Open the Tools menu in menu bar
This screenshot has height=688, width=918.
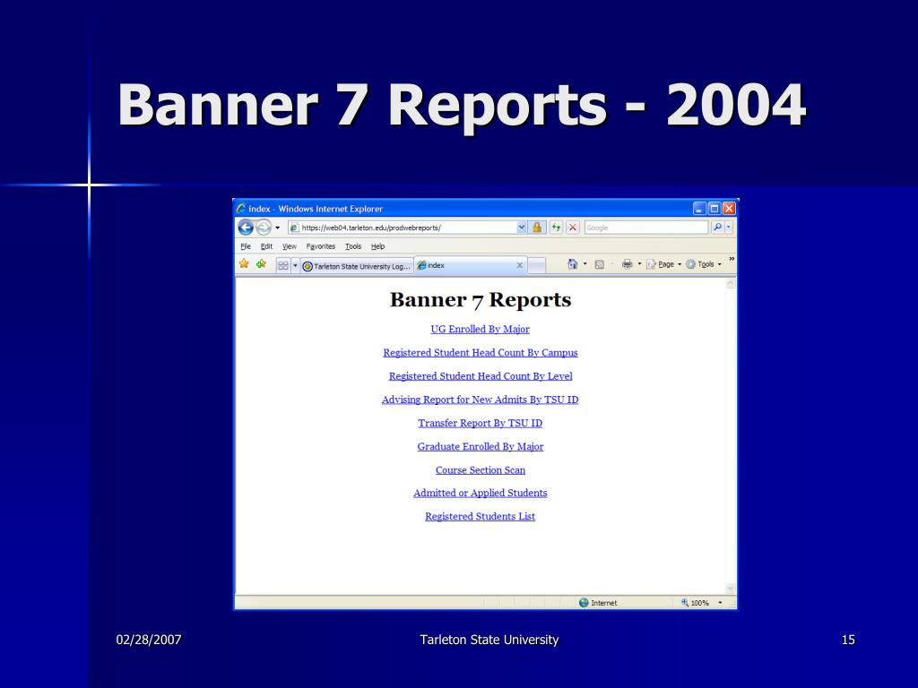pos(353,246)
